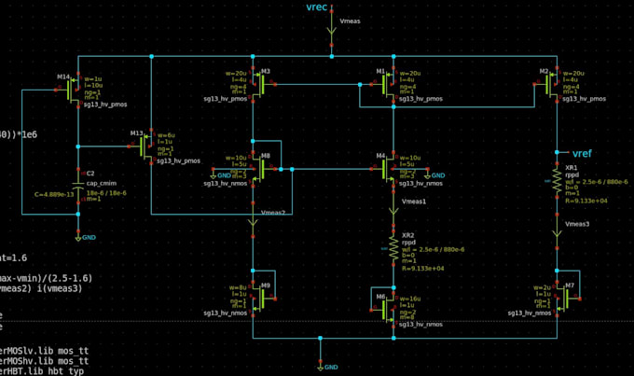
Task: Click the 'erMOSlv.lib mos_tt' line
Action: coord(44,351)
